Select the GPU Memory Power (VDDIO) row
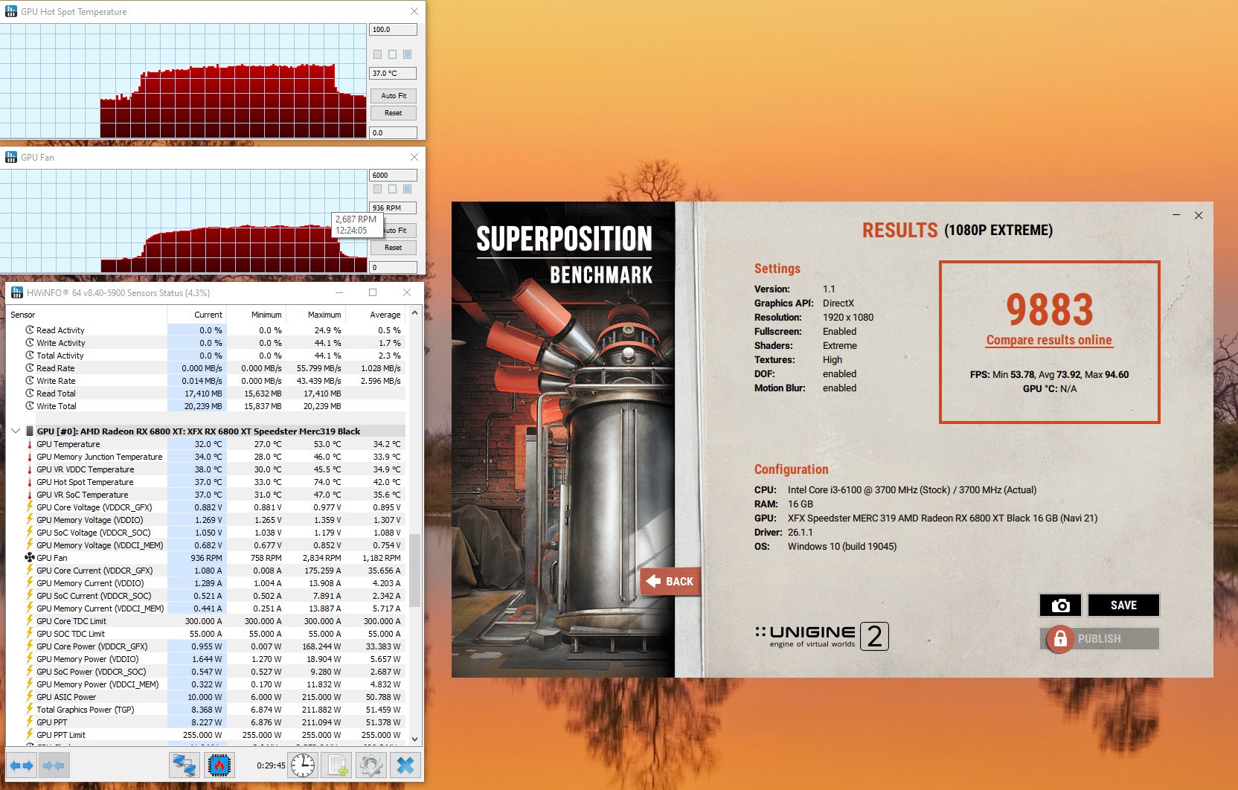The height and width of the screenshot is (790, 1238). pos(206,659)
